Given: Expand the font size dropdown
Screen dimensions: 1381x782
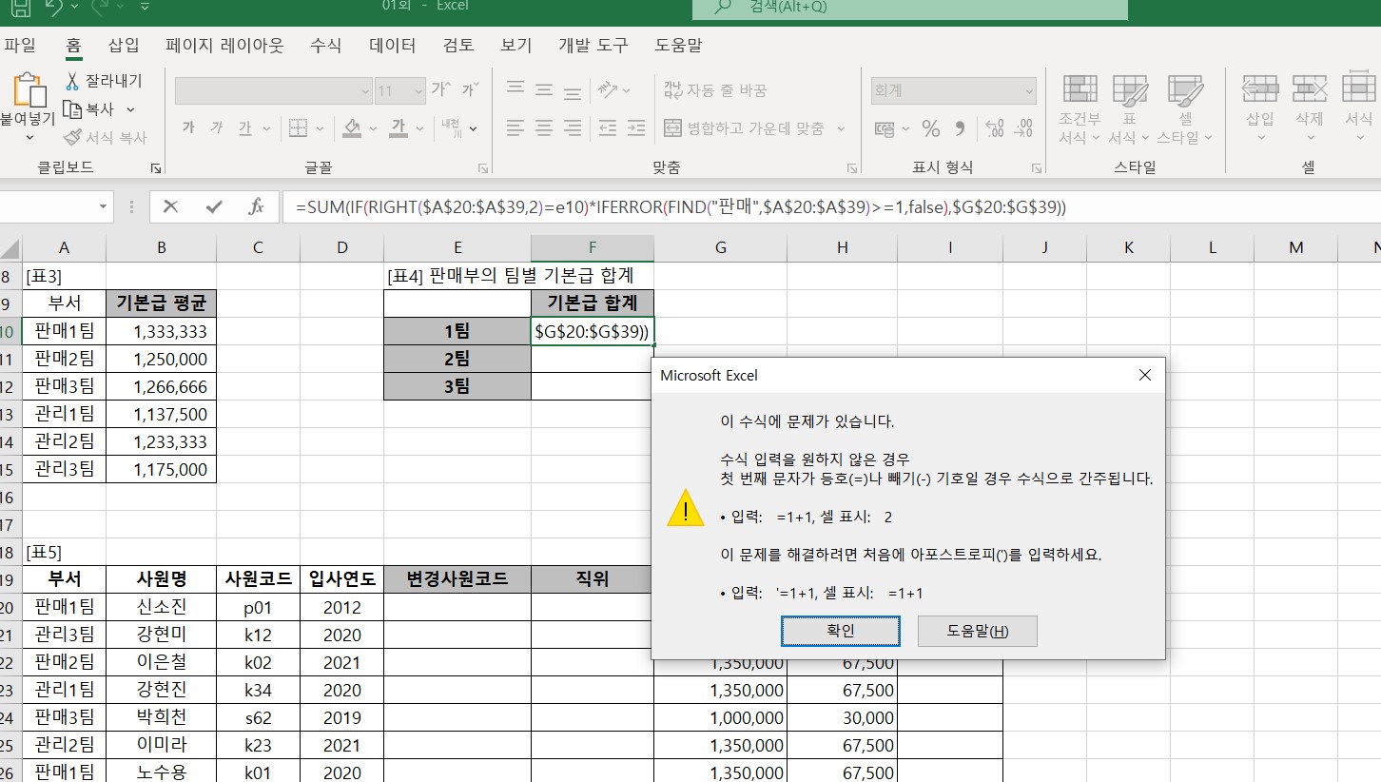Looking at the screenshot, I should coord(418,91).
